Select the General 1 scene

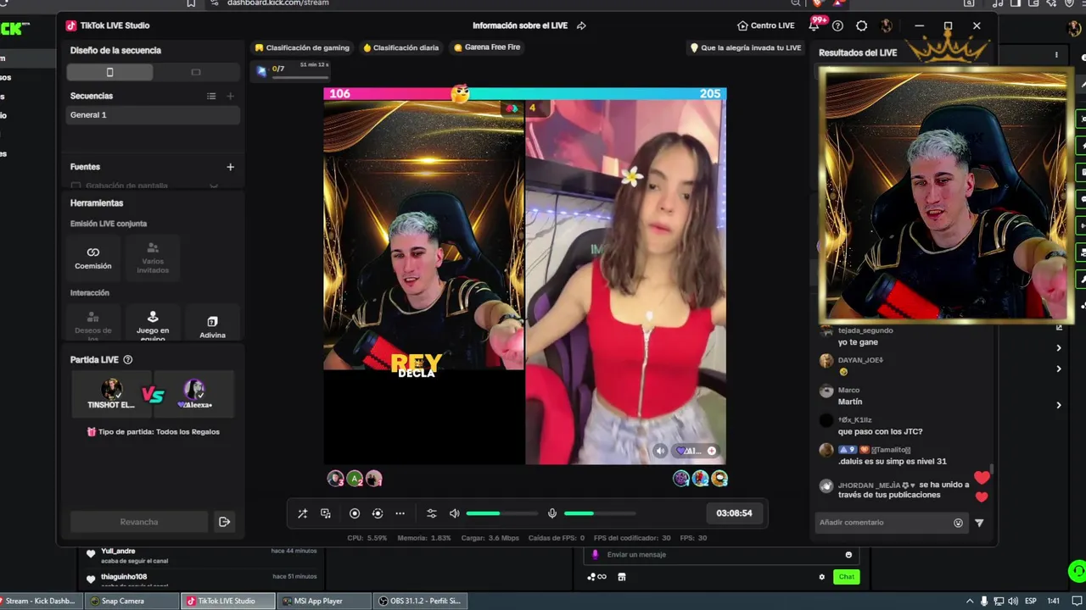coord(153,114)
